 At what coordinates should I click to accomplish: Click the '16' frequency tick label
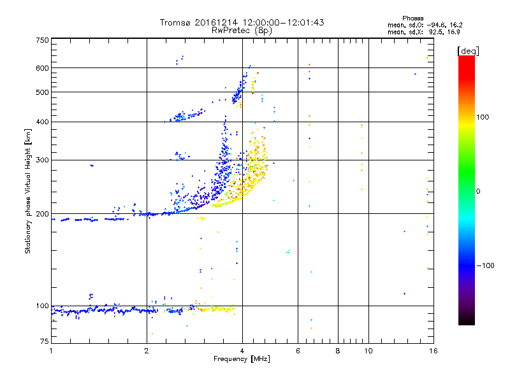433,351
